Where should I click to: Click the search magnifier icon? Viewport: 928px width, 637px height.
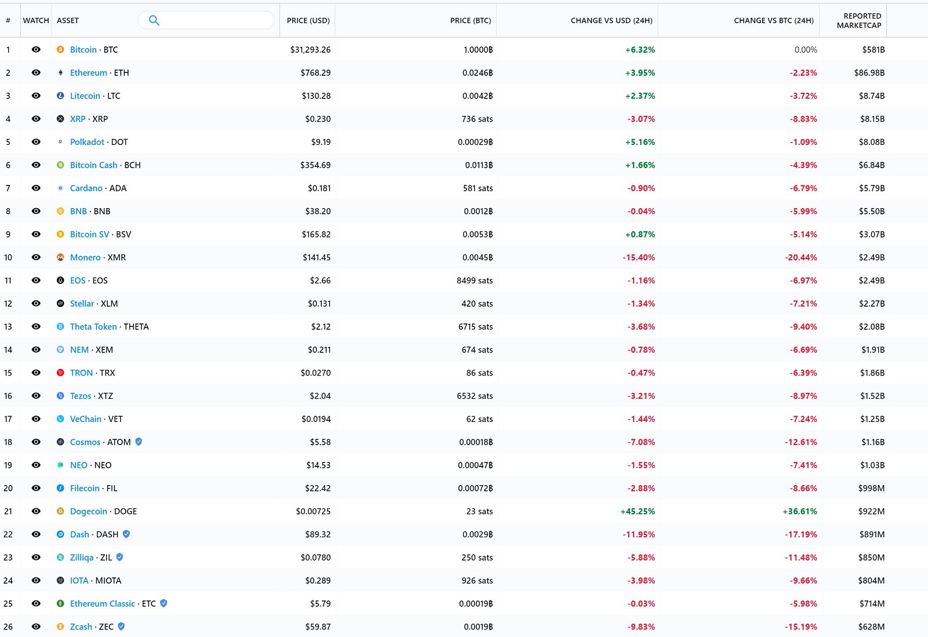tap(154, 20)
